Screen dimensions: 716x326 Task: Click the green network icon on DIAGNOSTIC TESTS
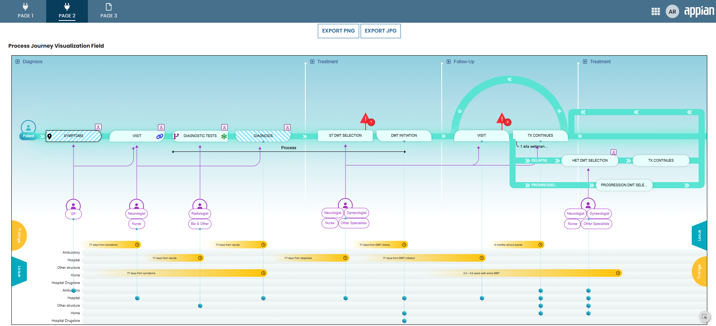pyautogui.click(x=224, y=136)
